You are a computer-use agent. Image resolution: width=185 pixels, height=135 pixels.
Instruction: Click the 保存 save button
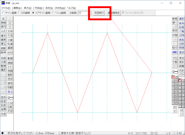175,31
